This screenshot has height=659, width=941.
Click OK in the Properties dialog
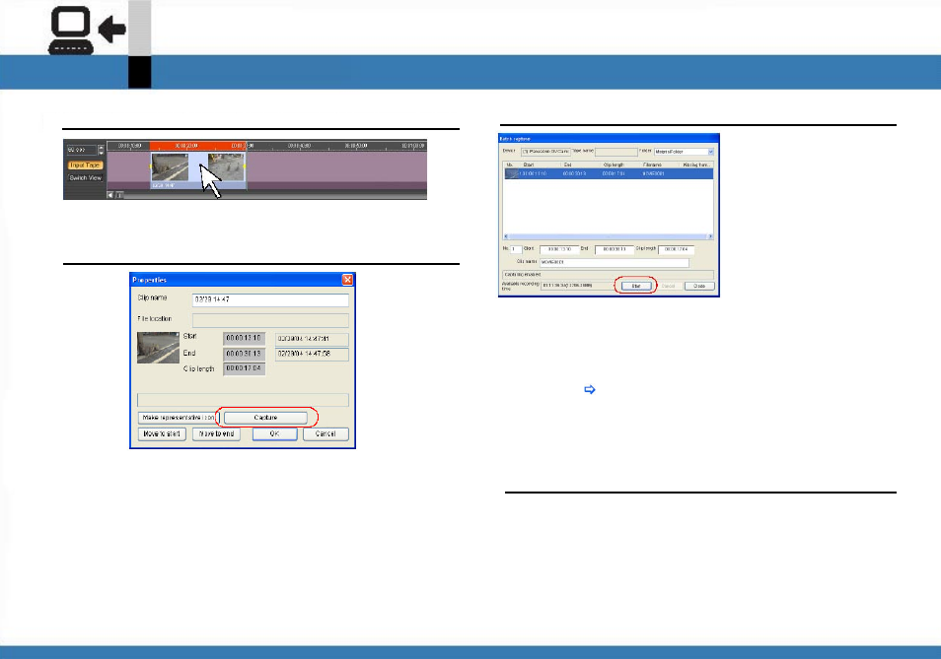point(274,433)
